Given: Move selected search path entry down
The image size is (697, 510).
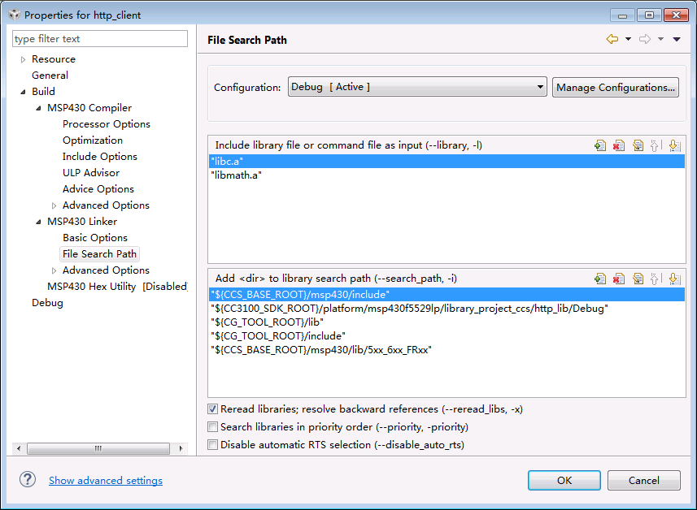Looking at the screenshot, I should [x=673, y=279].
